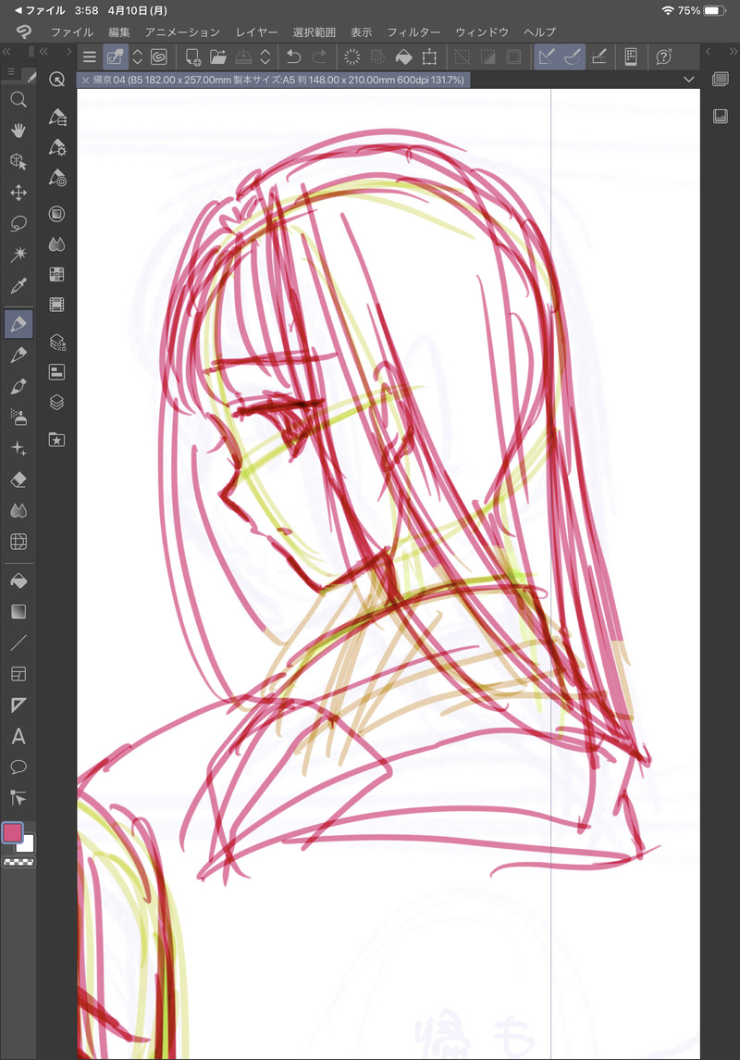740x1060 pixels.
Task: Click the up-down arrows beside the save icon
Action: click(265, 56)
